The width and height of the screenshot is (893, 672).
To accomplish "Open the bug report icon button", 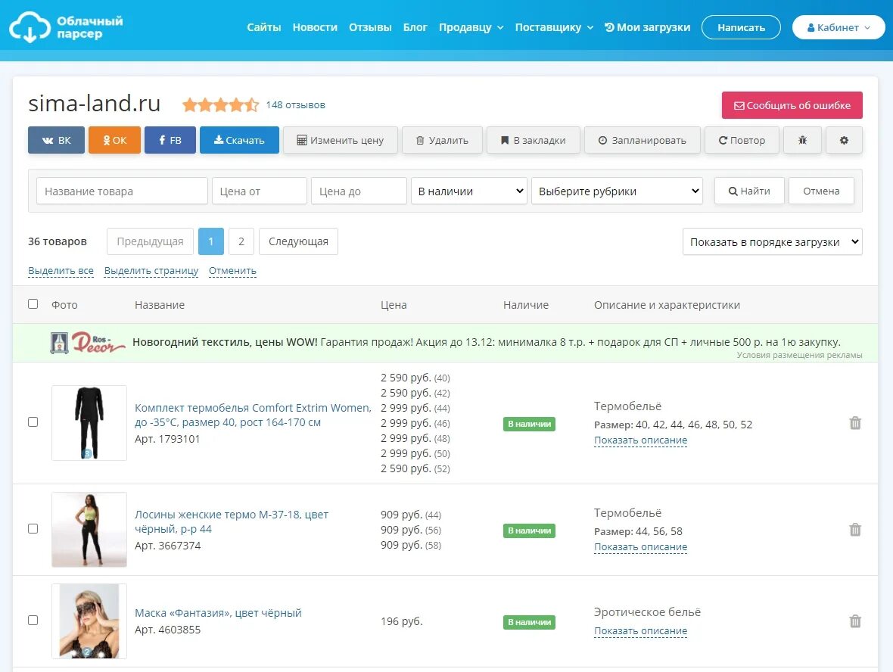I will [x=802, y=140].
